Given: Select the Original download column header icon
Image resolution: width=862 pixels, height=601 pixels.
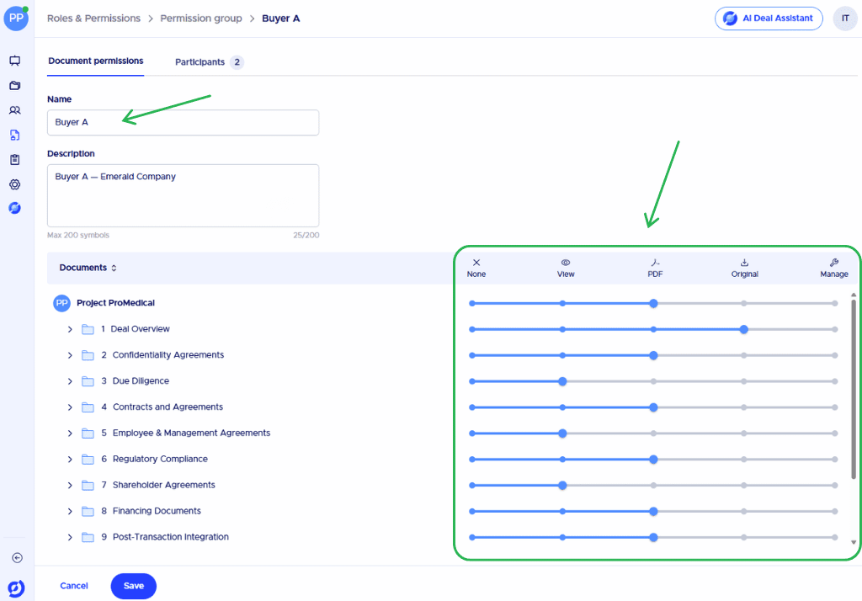Looking at the screenshot, I should point(744,263).
